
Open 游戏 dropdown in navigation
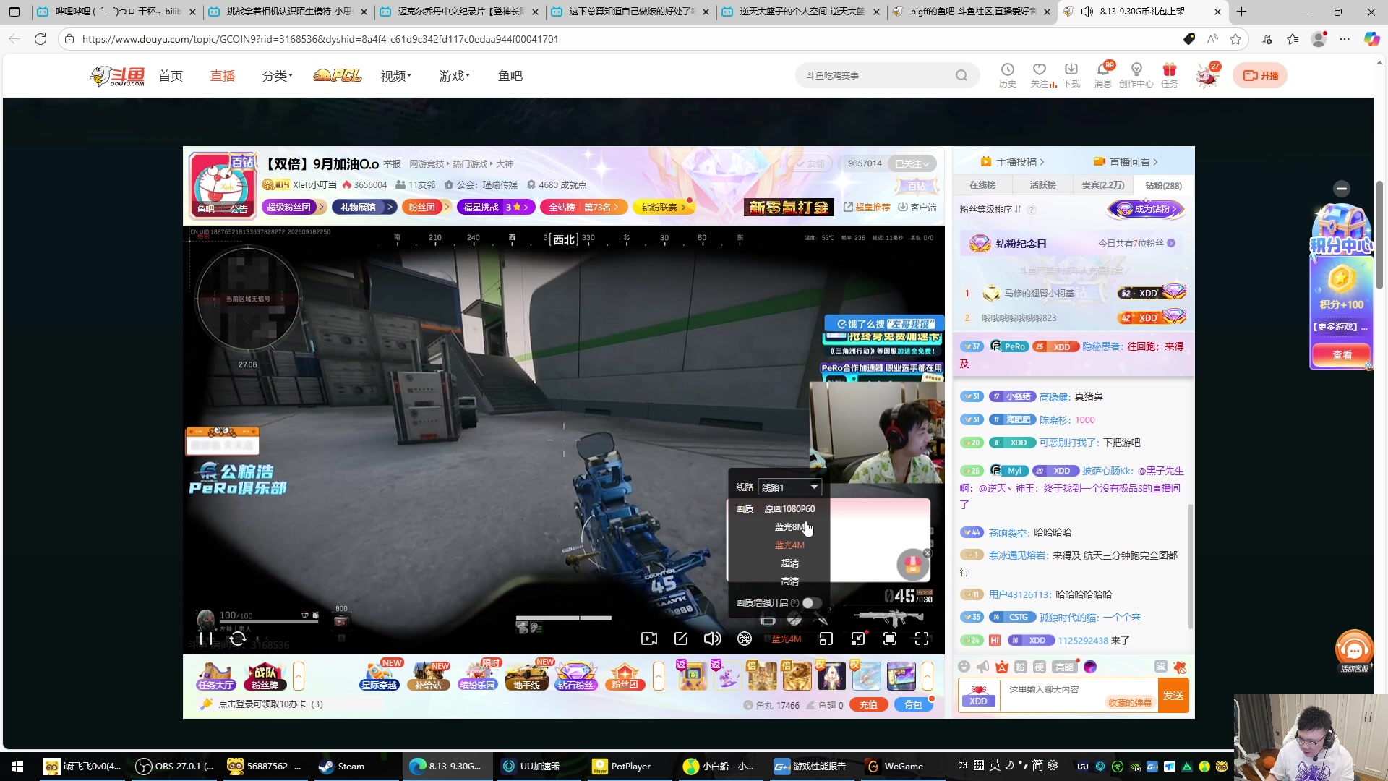point(455,76)
